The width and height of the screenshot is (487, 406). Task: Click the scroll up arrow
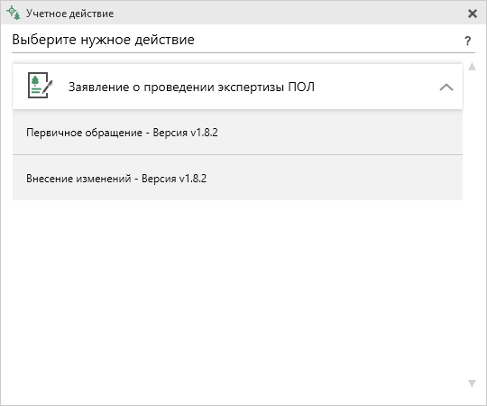click(472, 67)
